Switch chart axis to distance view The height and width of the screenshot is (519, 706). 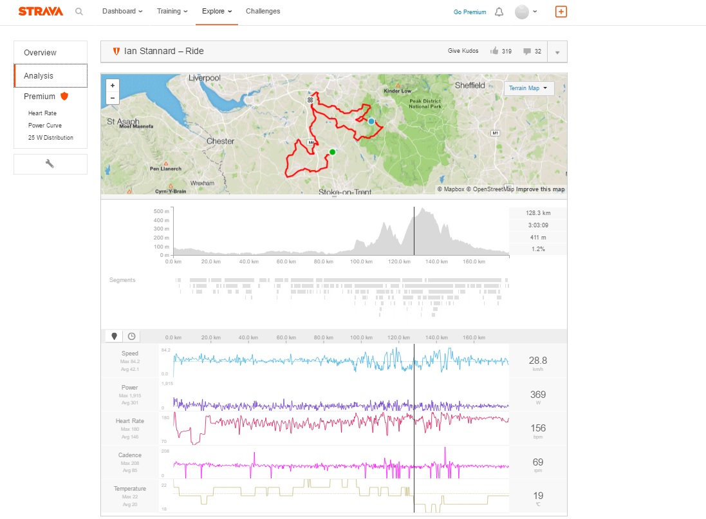point(115,336)
